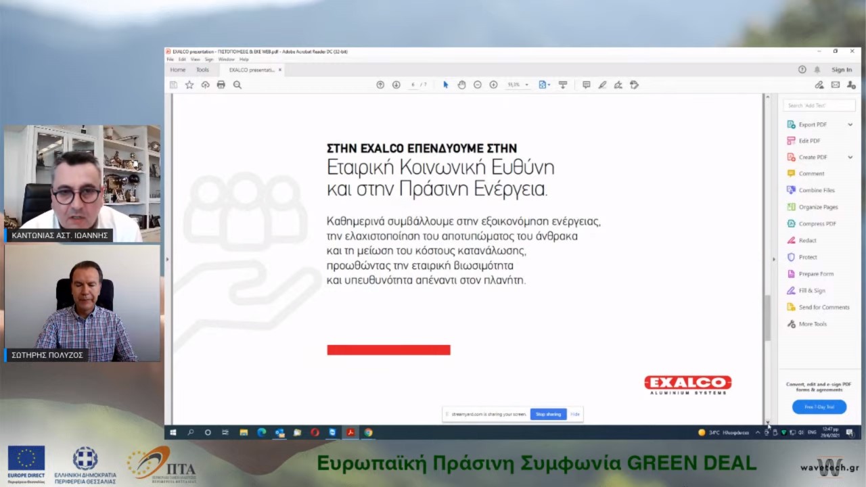Activate the arrow Selection tool
Image resolution: width=866 pixels, height=487 pixels.
point(445,85)
